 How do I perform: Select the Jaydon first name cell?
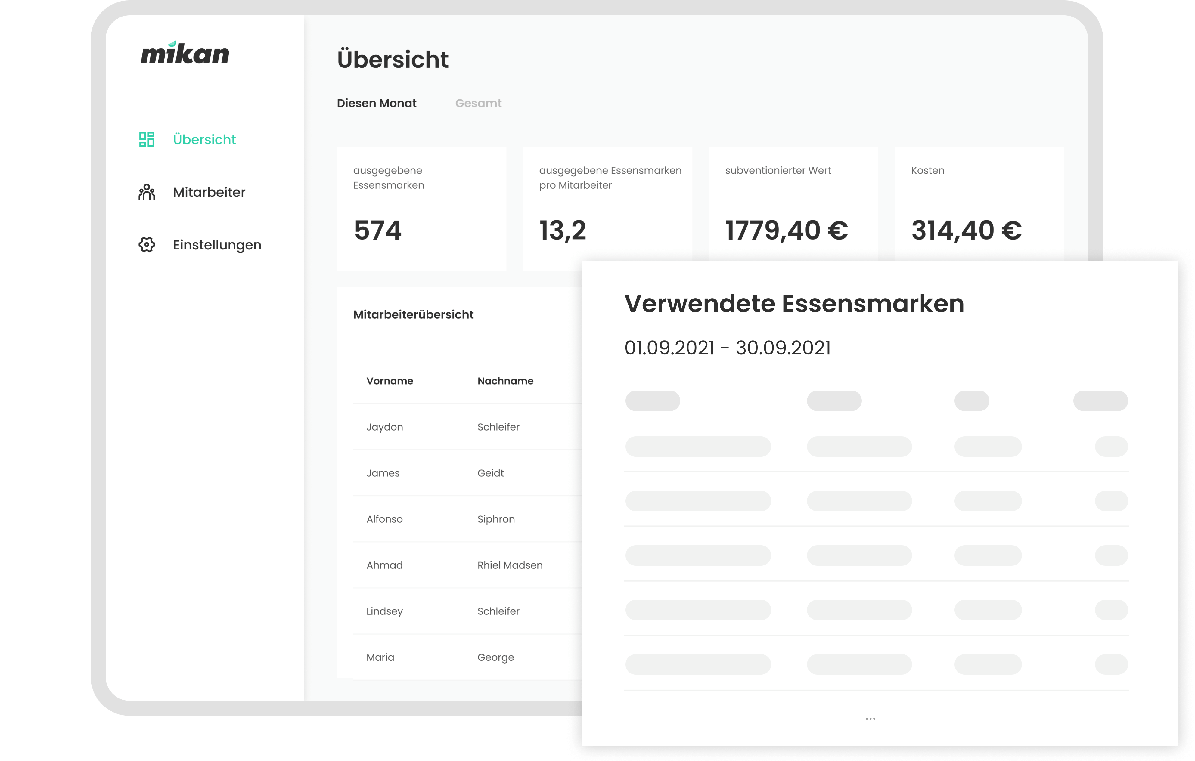coord(385,427)
